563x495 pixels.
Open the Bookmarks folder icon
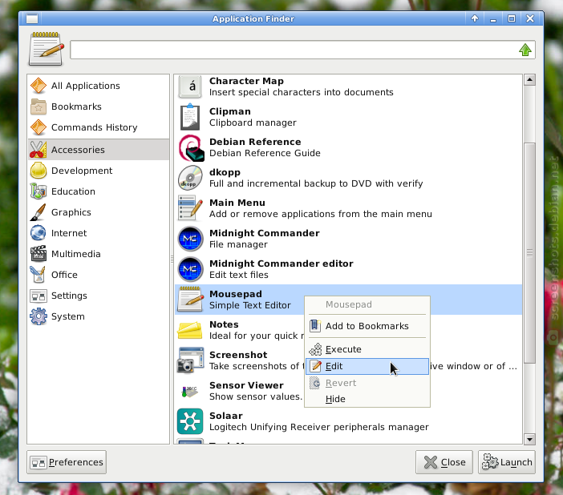[x=38, y=107]
